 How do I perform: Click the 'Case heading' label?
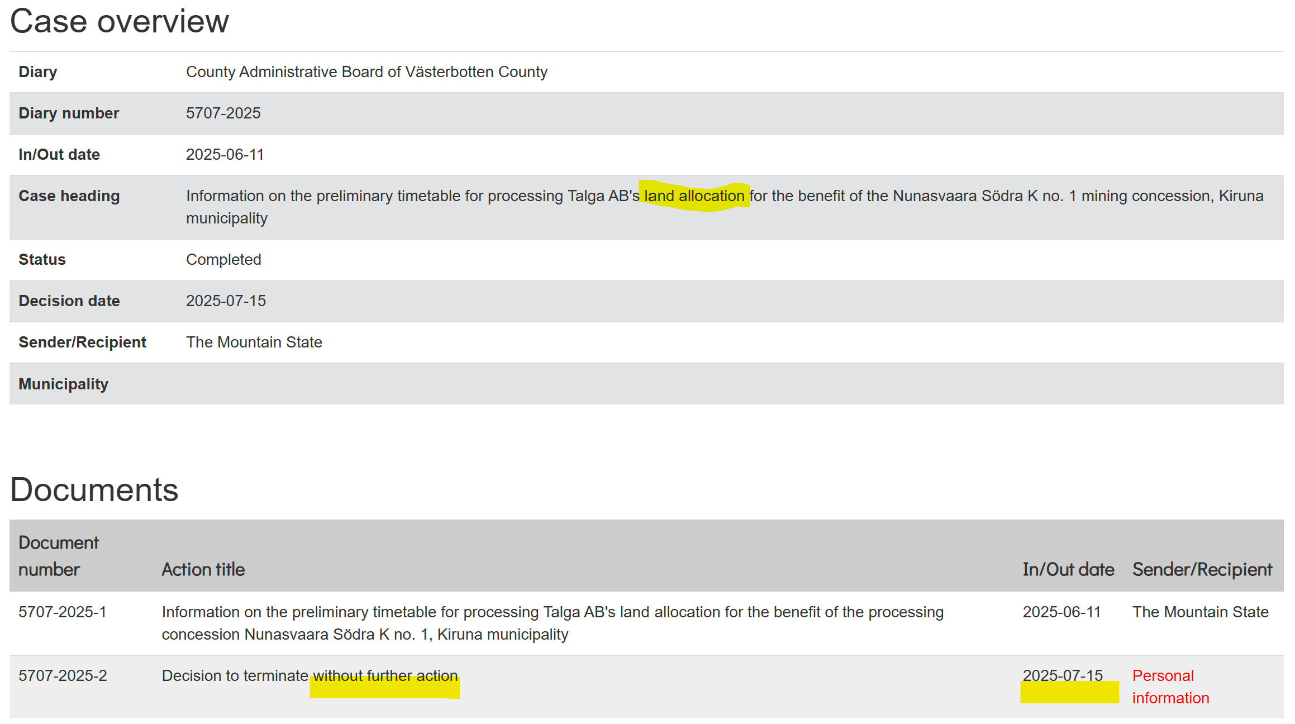pos(69,196)
